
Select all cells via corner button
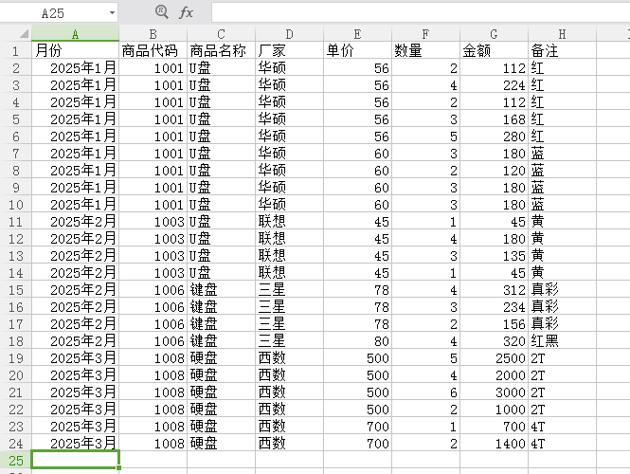15,34
